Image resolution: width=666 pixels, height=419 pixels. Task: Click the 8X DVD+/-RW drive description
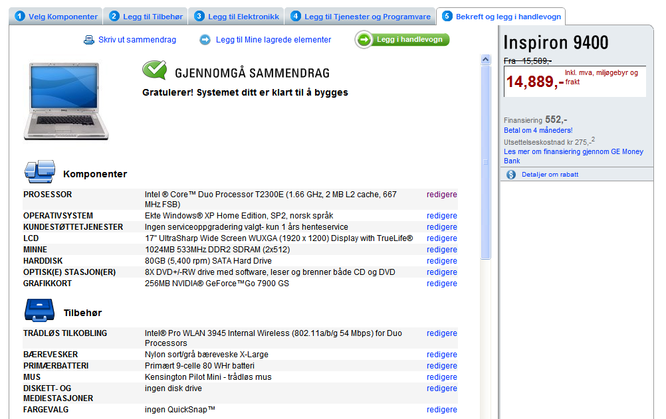click(270, 272)
